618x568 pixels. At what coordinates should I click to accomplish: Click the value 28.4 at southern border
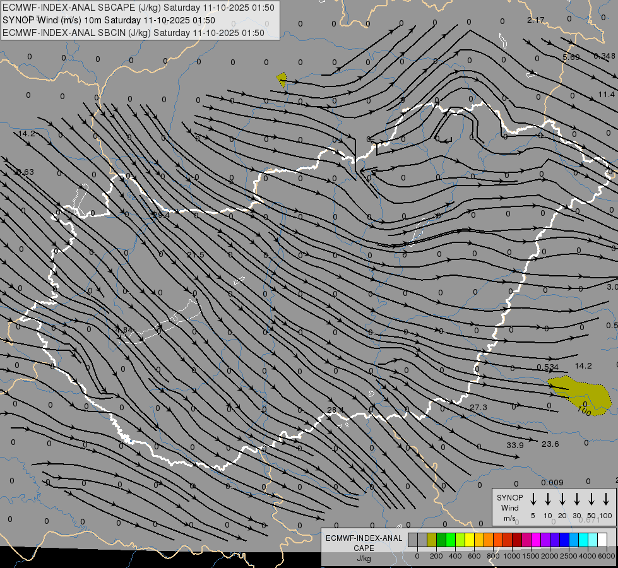335,410
